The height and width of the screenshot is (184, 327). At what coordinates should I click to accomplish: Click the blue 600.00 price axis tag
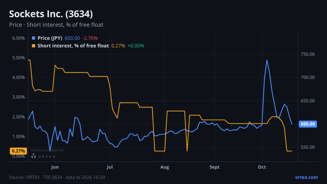tap(308, 124)
